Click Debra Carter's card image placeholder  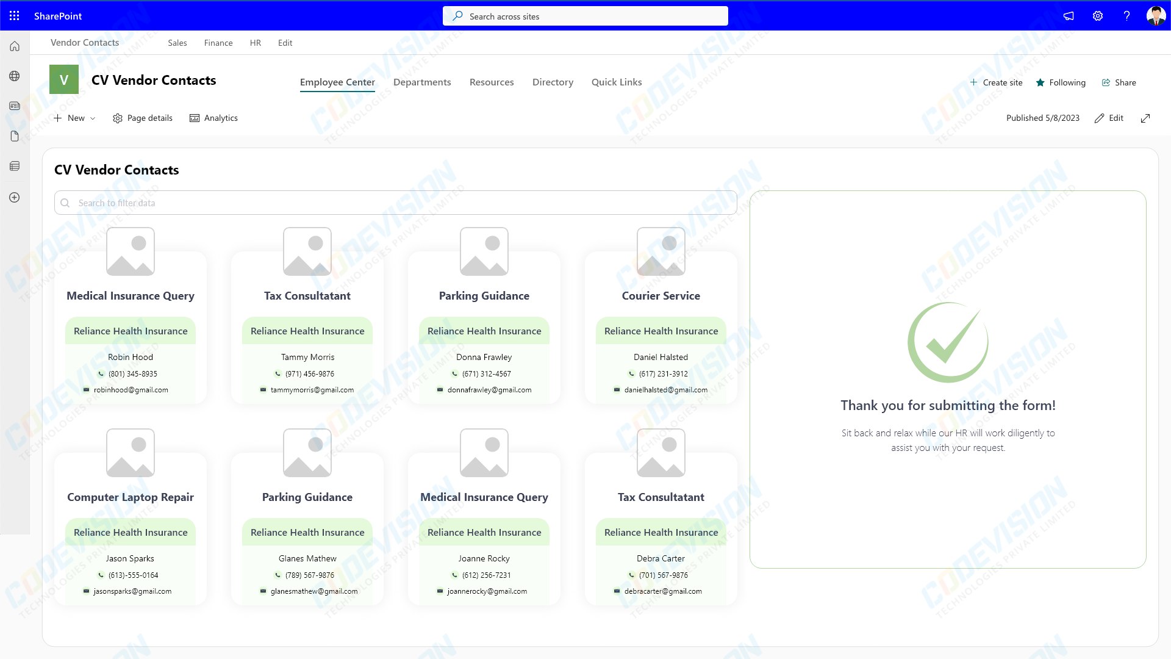tap(661, 453)
